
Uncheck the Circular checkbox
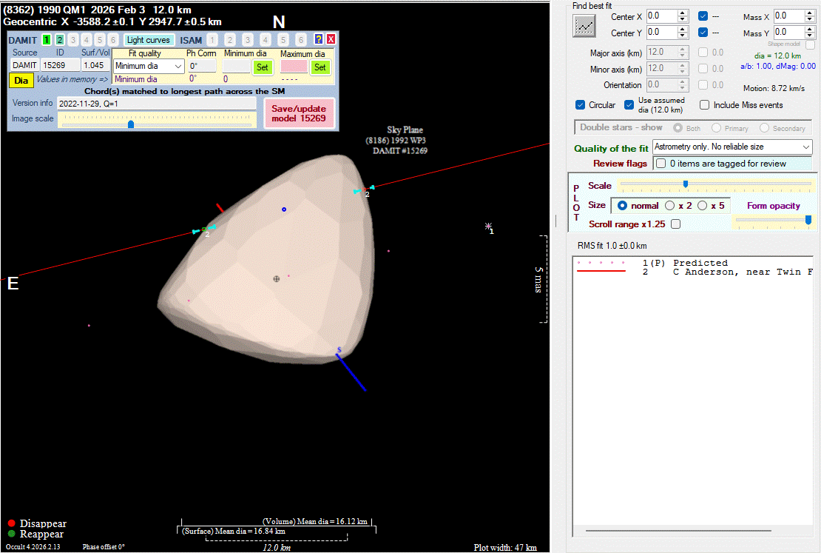[x=581, y=105]
